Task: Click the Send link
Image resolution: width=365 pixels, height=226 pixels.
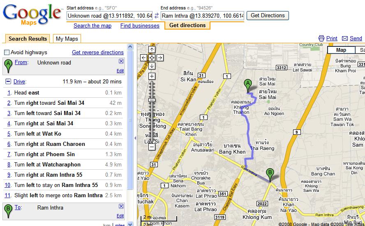Action: click(356, 38)
